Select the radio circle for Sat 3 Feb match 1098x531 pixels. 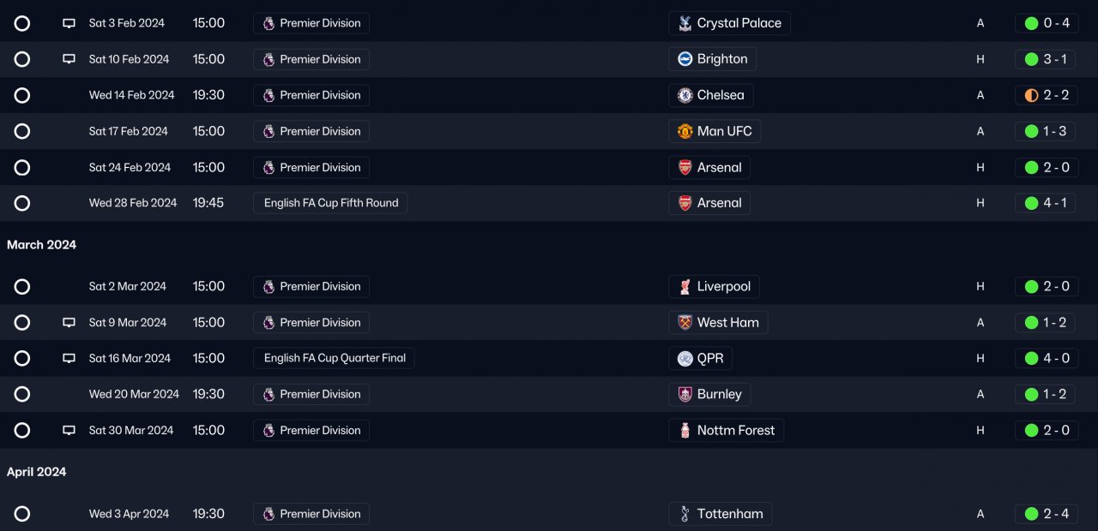click(x=22, y=23)
